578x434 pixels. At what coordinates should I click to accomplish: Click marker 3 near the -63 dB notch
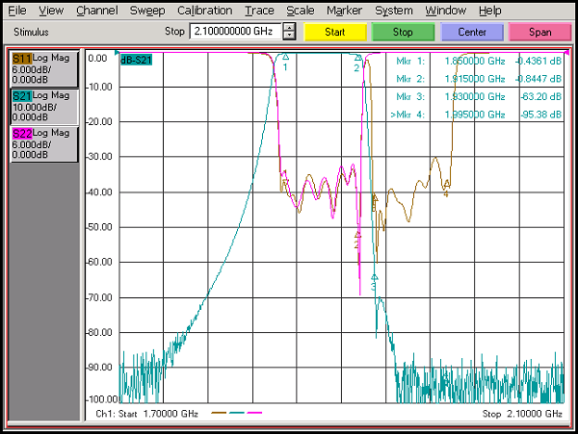coord(375,279)
